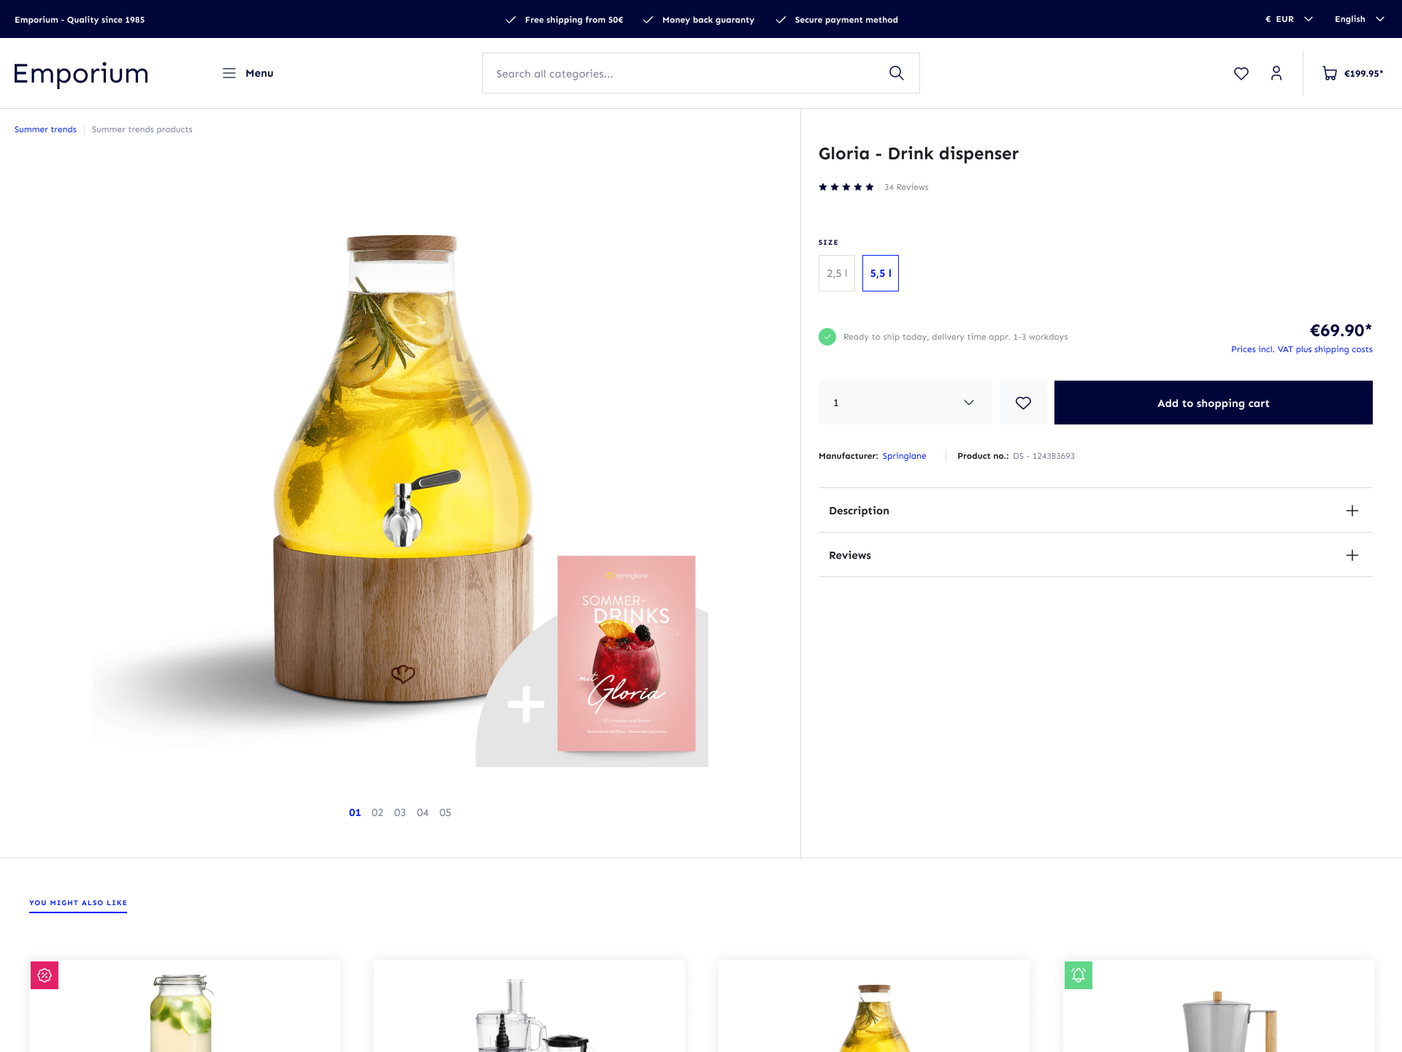The height and width of the screenshot is (1052, 1402).
Task: Open the quantity dropdown
Action: pos(905,403)
